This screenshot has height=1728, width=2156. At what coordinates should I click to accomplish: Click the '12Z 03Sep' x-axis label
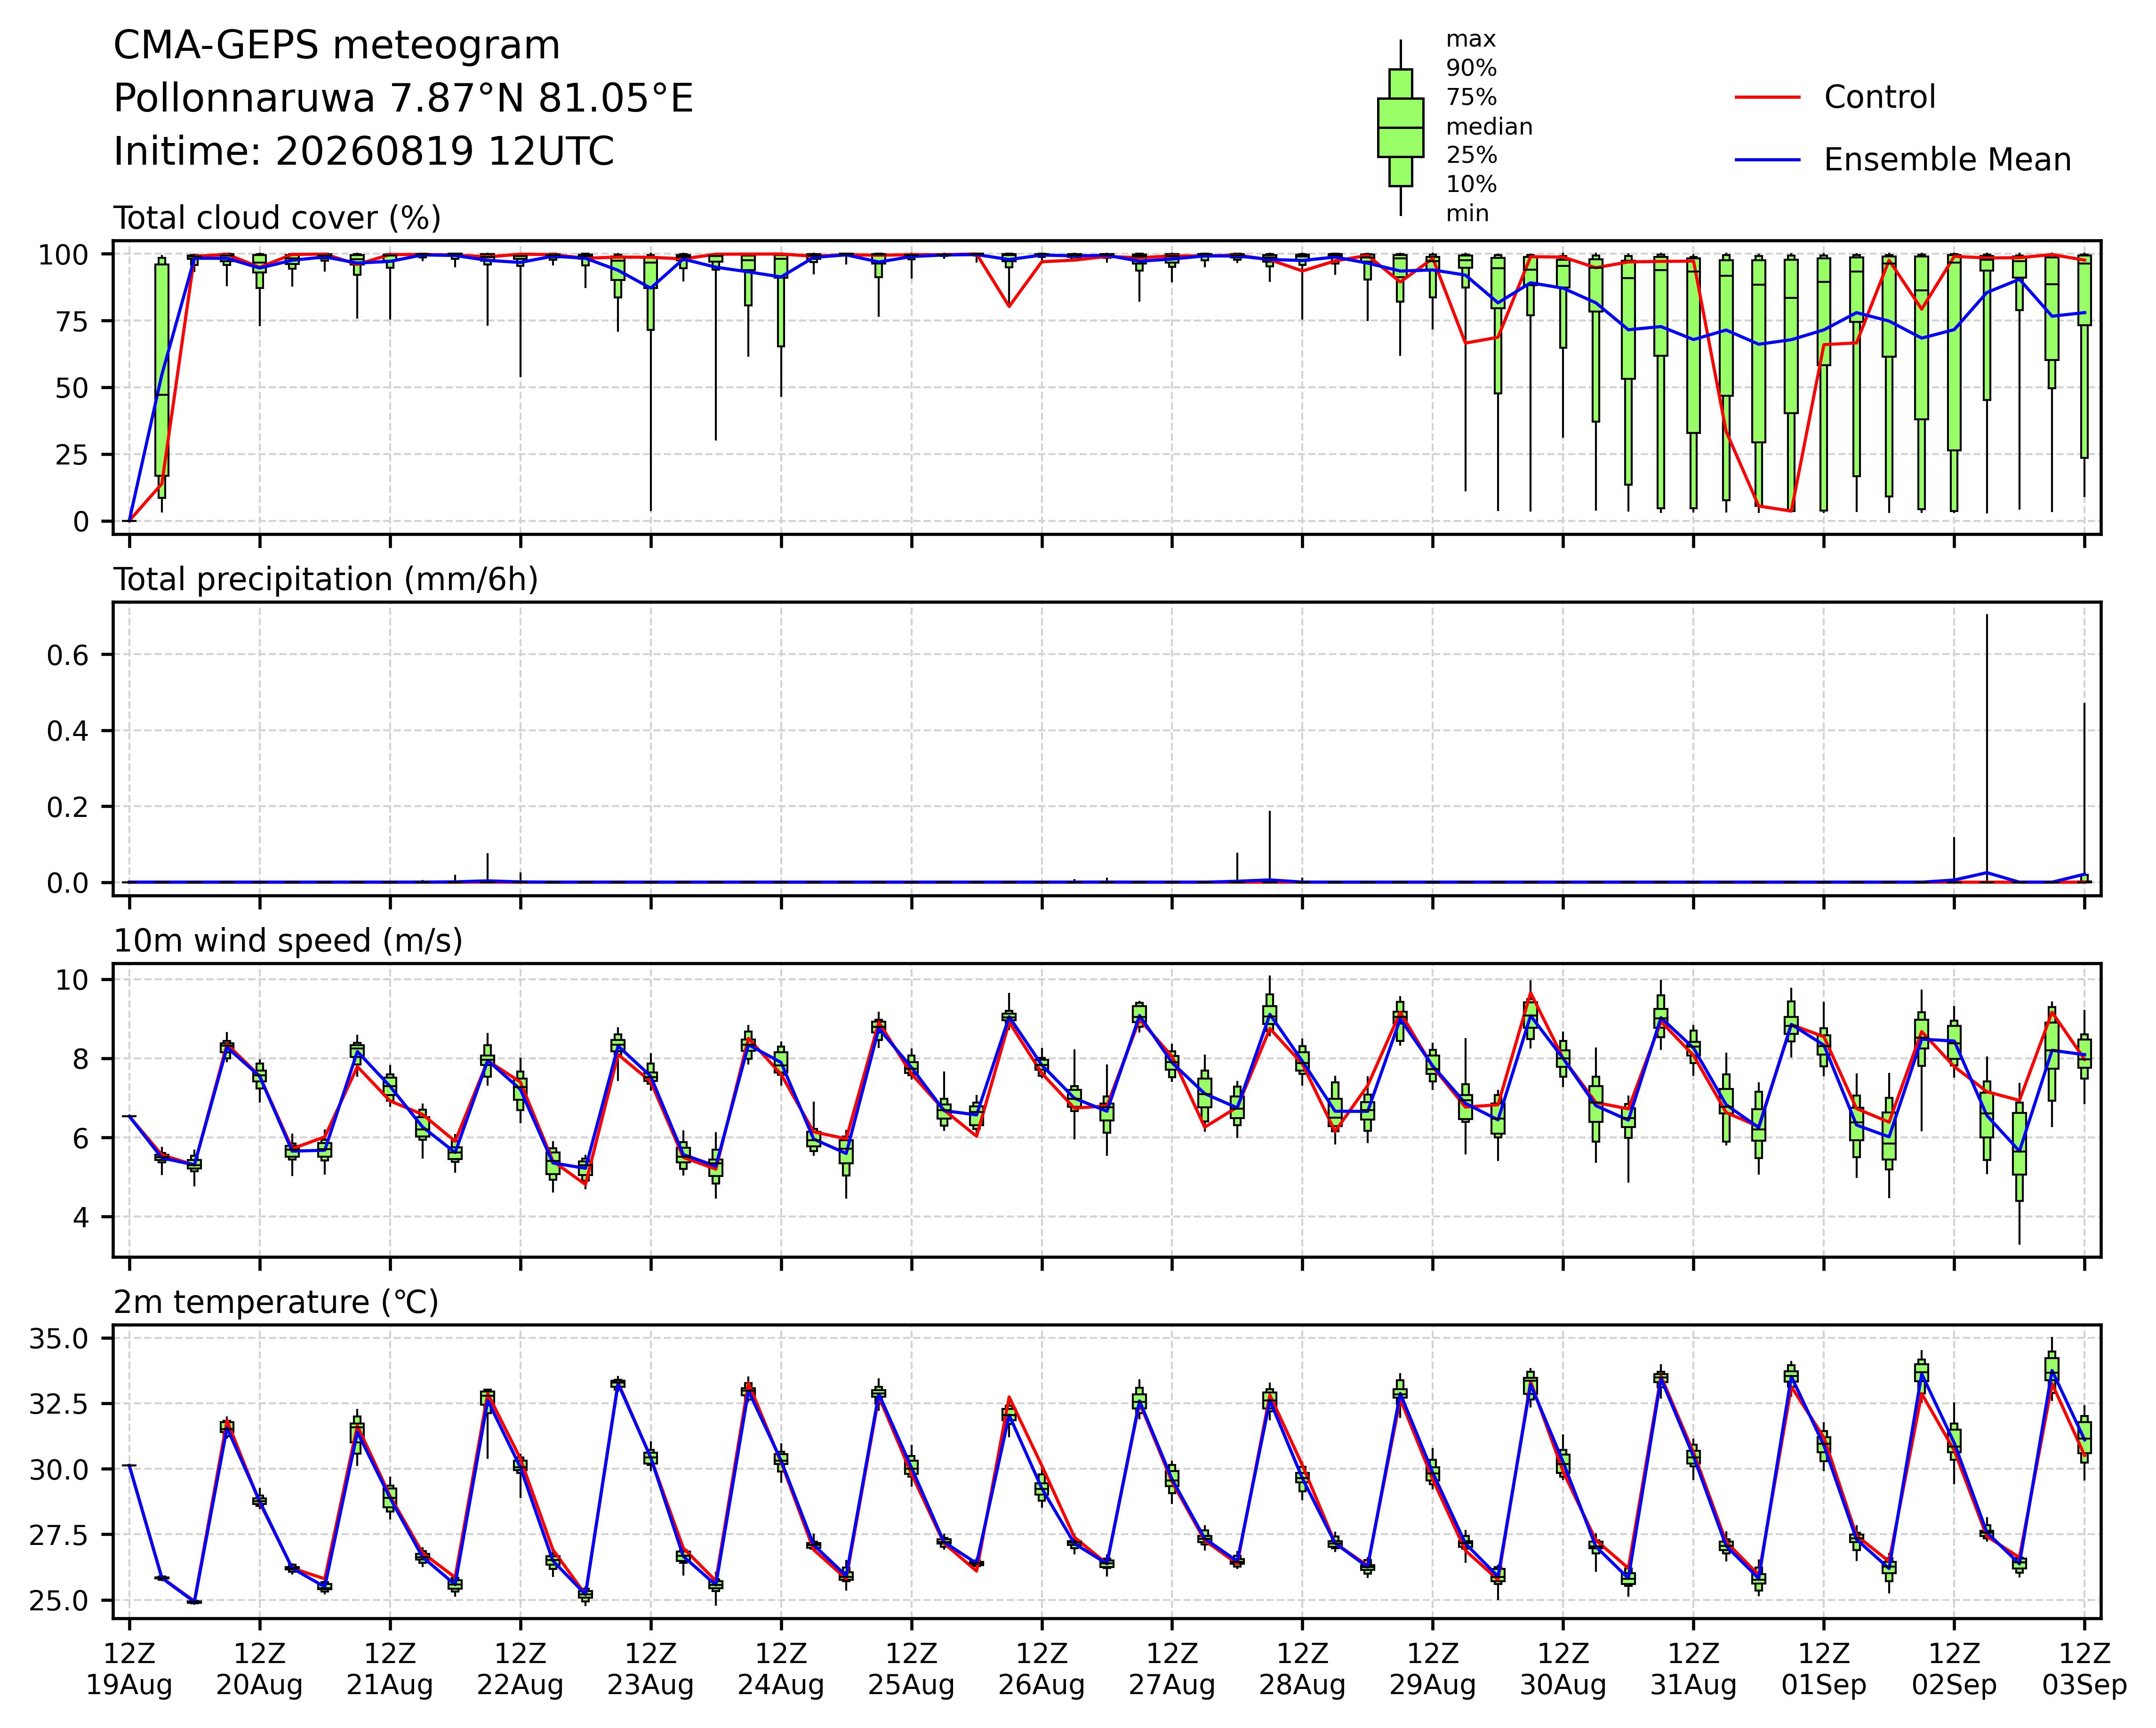point(2084,1669)
